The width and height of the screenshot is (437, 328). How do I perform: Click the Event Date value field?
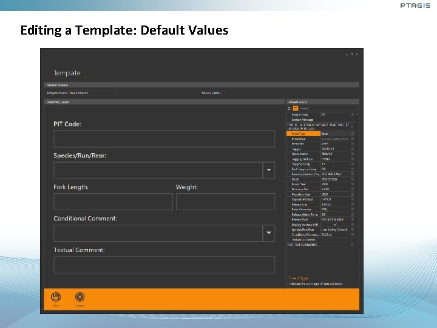point(335,138)
